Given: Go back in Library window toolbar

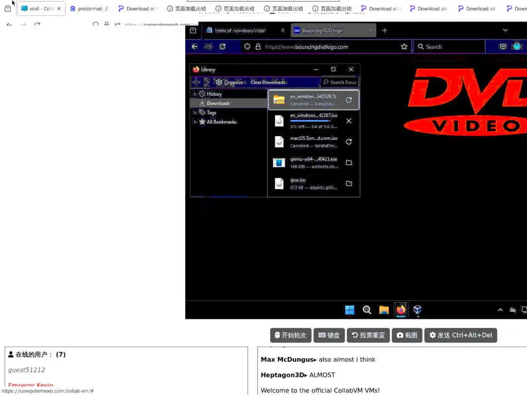Looking at the screenshot, I should [x=196, y=82].
